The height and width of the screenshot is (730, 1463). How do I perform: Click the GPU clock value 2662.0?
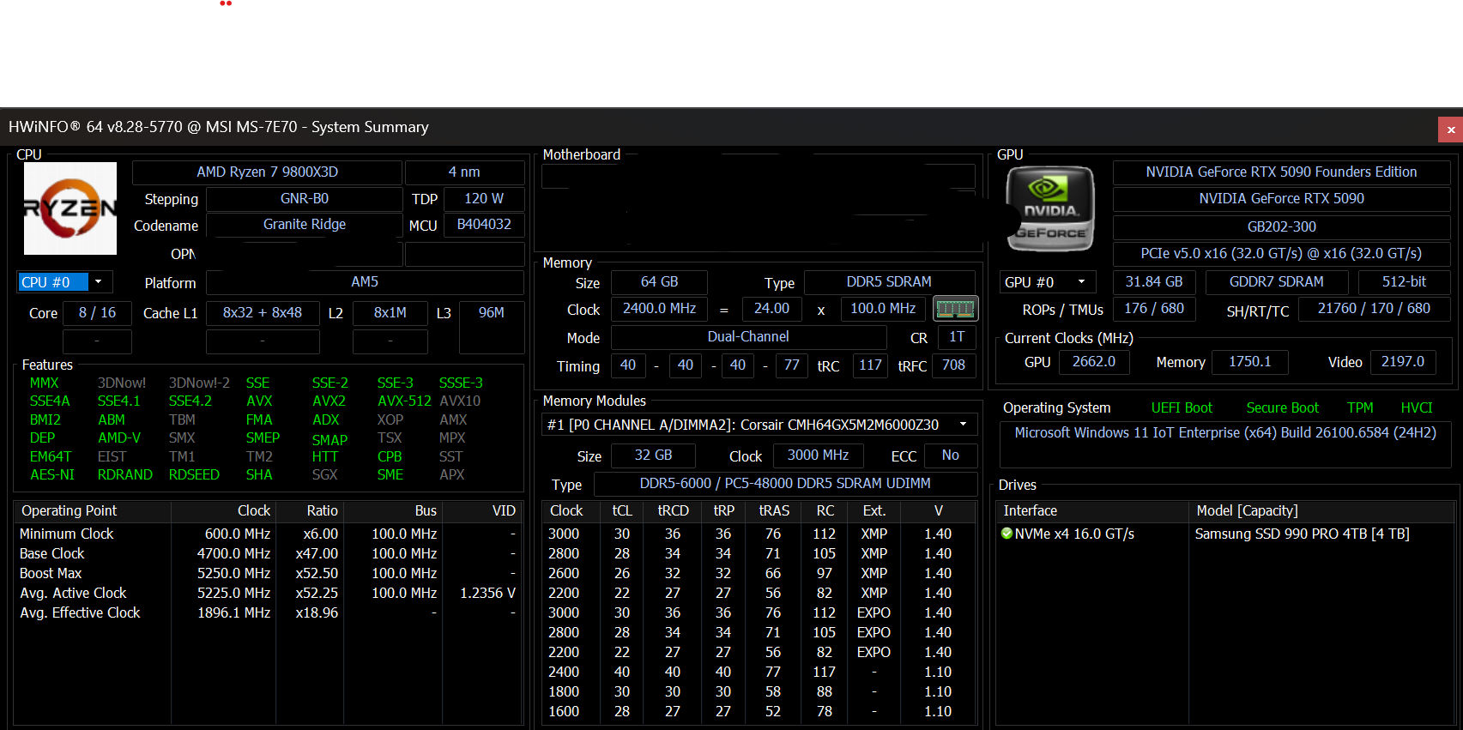click(x=1094, y=362)
